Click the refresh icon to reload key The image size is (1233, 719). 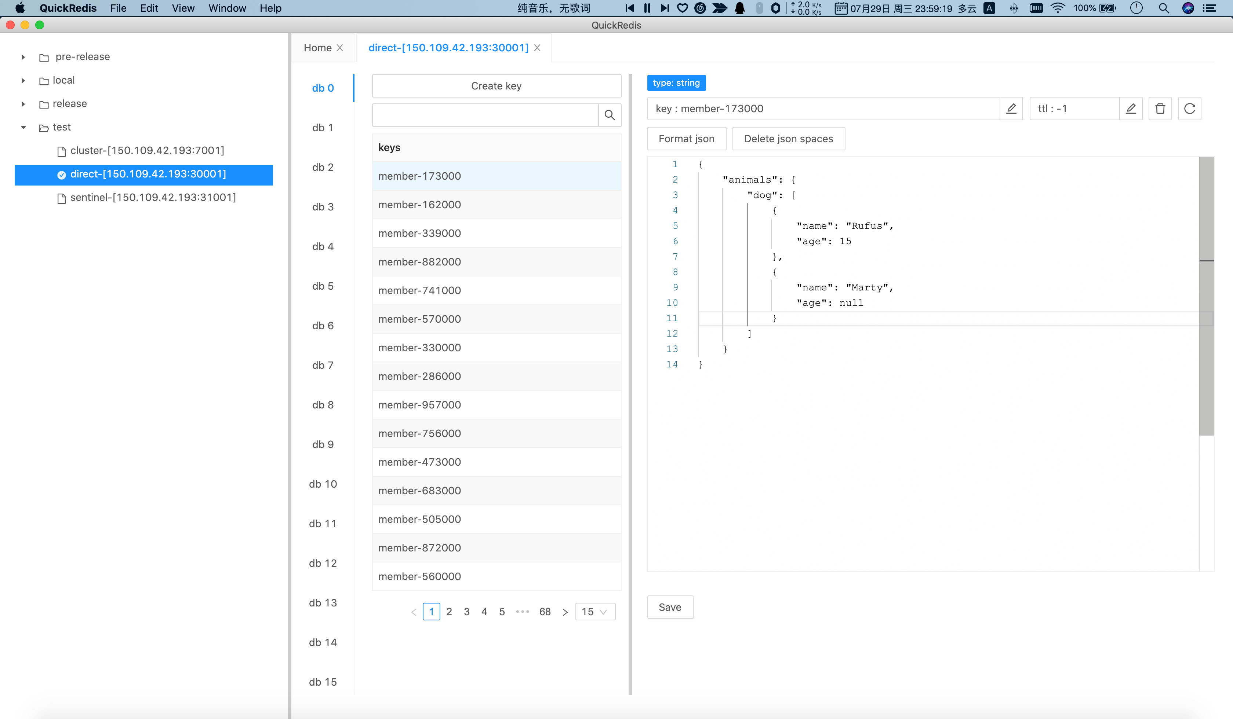[x=1189, y=108]
